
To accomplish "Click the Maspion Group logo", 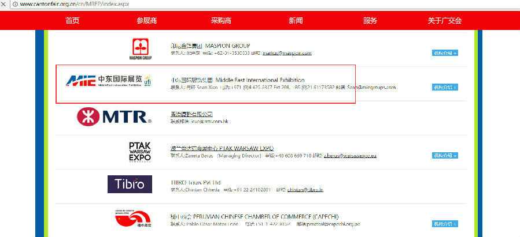I will tap(140, 50).
